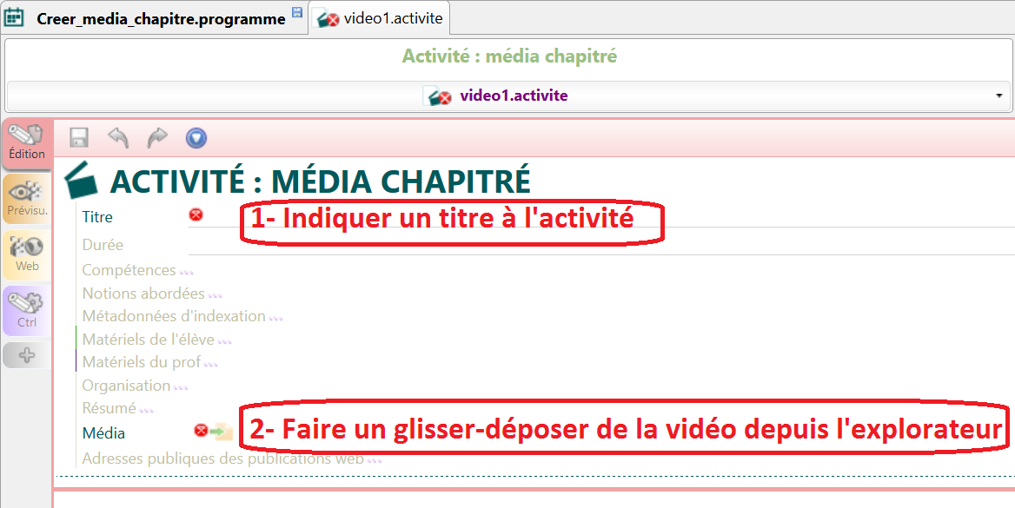
Task: Click the dropdown arrow of activity selector
Action: [x=998, y=96]
